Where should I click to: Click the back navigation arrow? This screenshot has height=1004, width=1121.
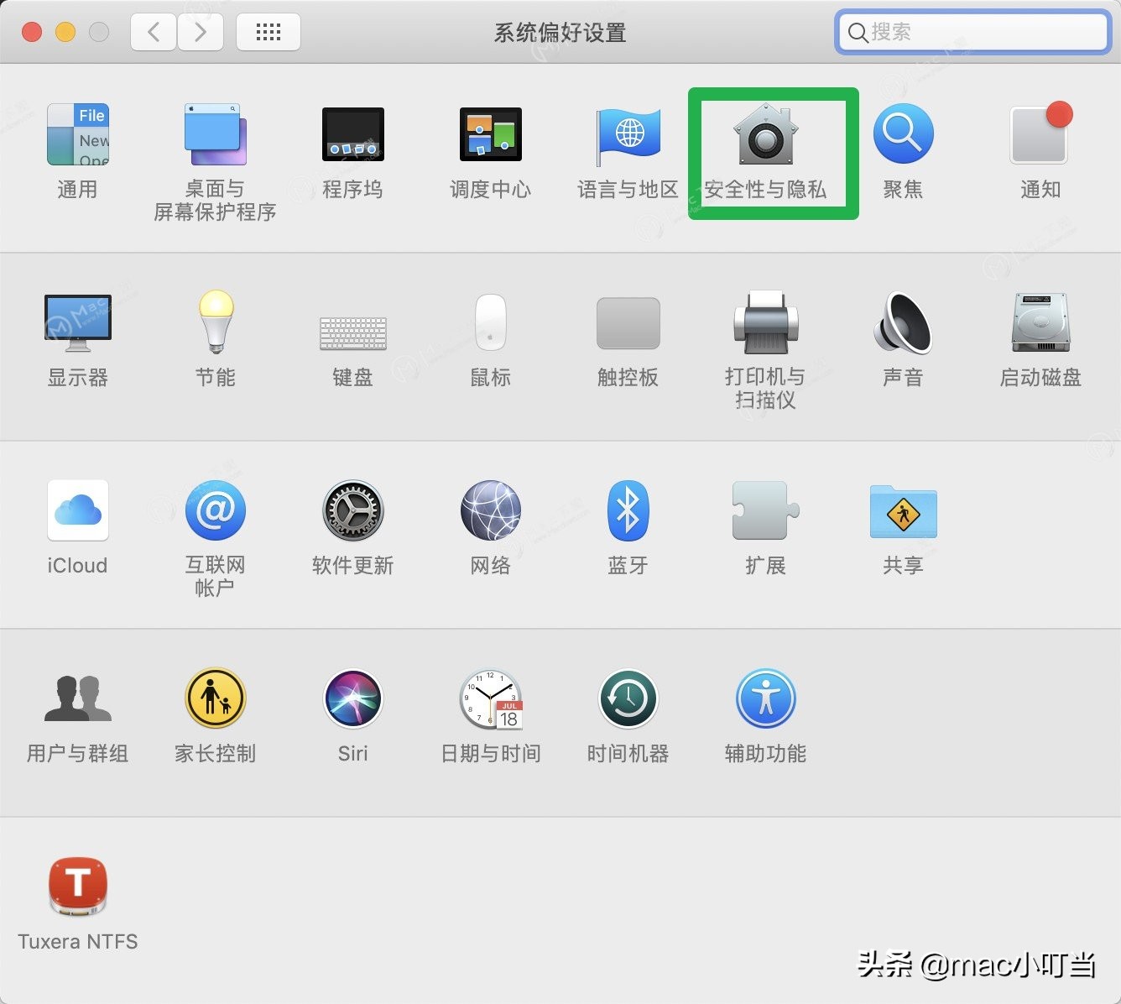tap(152, 32)
